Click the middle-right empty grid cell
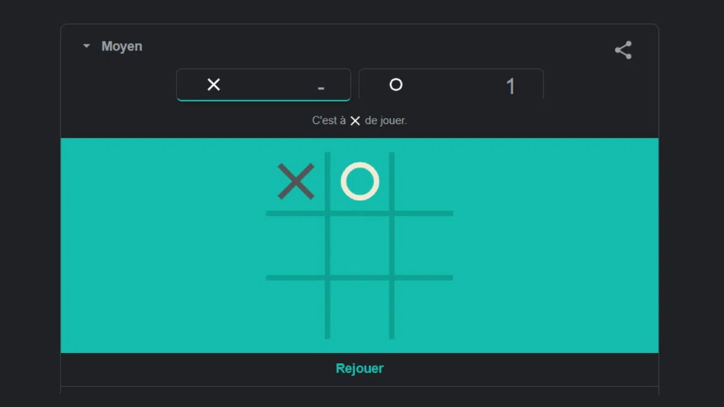724x407 pixels. (x=424, y=246)
